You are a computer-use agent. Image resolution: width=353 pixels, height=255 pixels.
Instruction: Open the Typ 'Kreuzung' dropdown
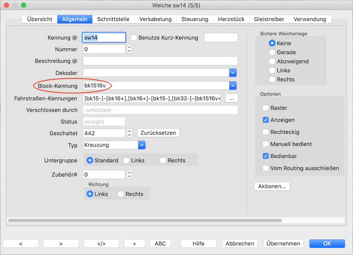click(x=141, y=145)
